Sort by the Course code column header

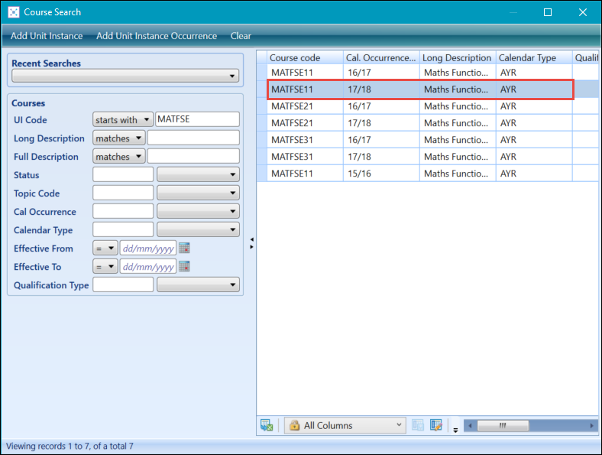[304, 57]
